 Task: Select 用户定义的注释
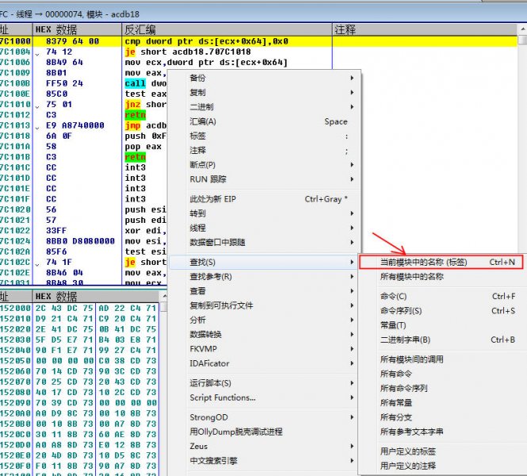441,466
